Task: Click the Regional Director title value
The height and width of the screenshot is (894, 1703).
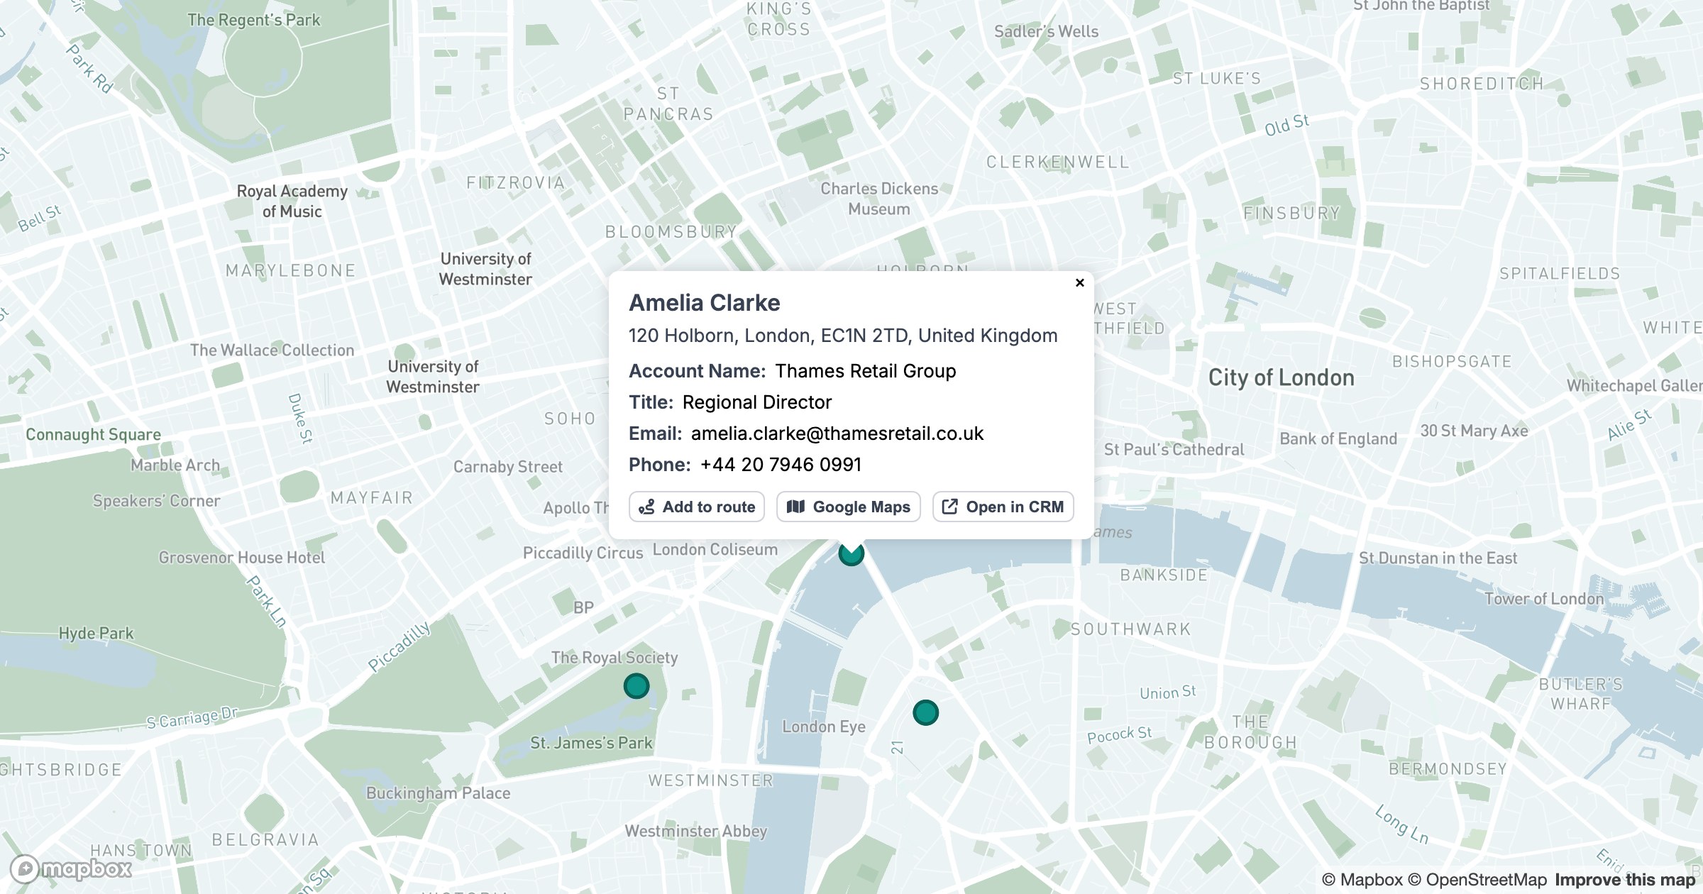Action: pos(757,402)
